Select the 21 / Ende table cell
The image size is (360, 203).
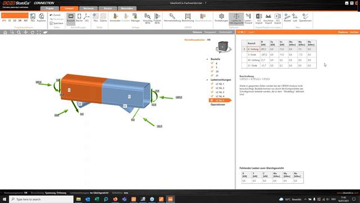click(x=254, y=65)
